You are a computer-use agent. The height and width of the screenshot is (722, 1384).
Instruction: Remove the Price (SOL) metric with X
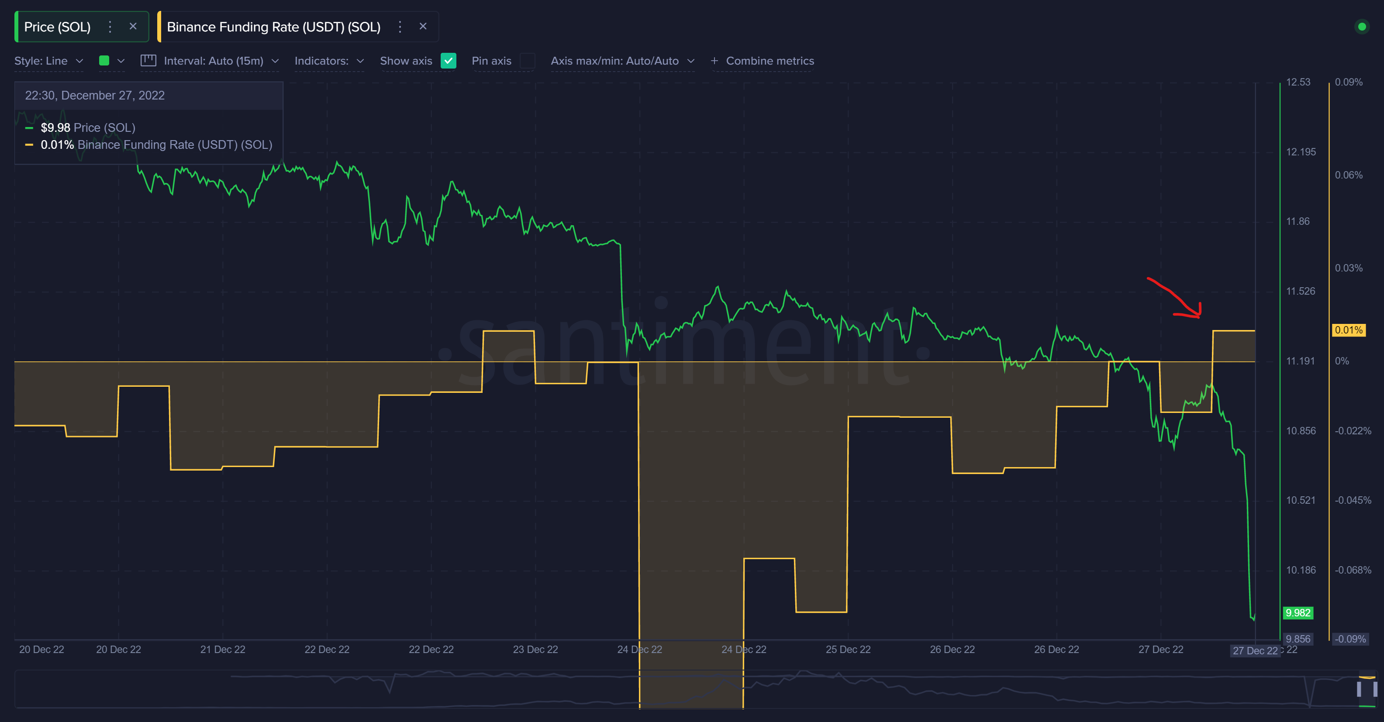tap(133, 26)
